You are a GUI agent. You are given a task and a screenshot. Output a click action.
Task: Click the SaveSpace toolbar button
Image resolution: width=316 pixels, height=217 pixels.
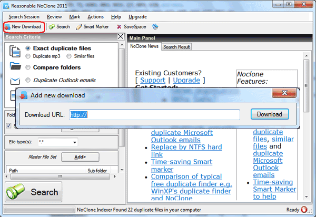(x=131, y=27)
